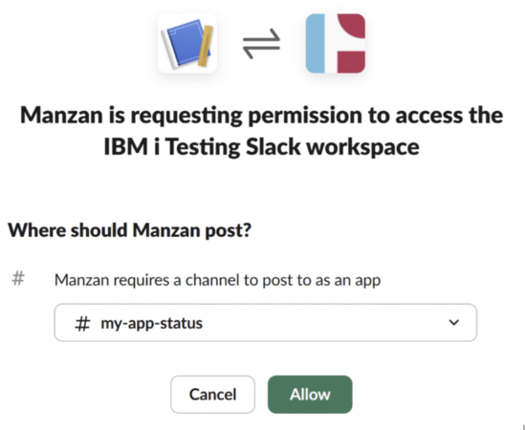
Task: Click the hash symbol inside the channel selector
Action: pos(82,323)
